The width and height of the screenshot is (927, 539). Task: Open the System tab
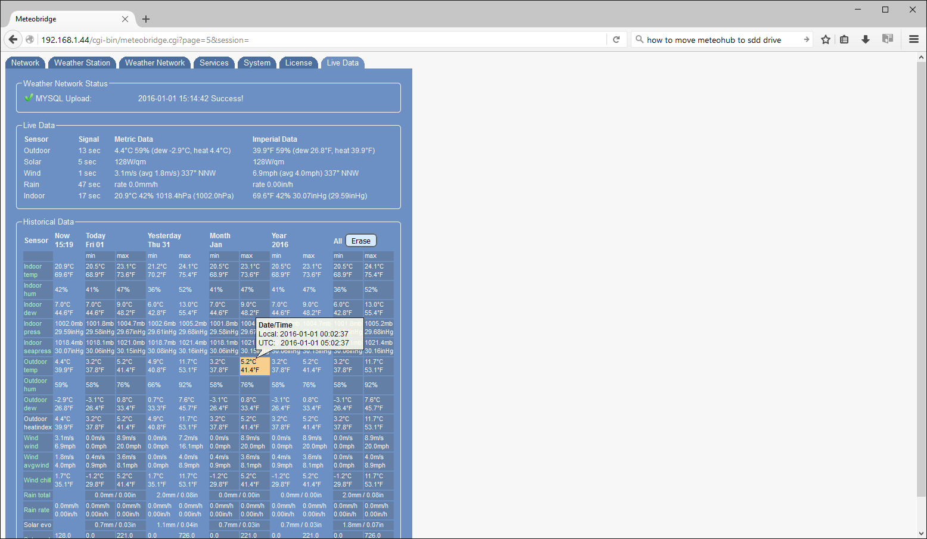257,63
